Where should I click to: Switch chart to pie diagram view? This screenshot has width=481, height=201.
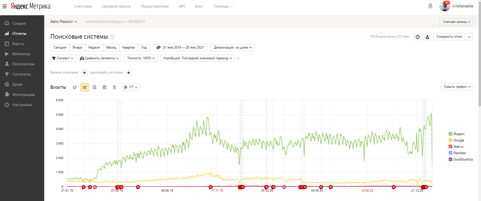pos(75,87)
